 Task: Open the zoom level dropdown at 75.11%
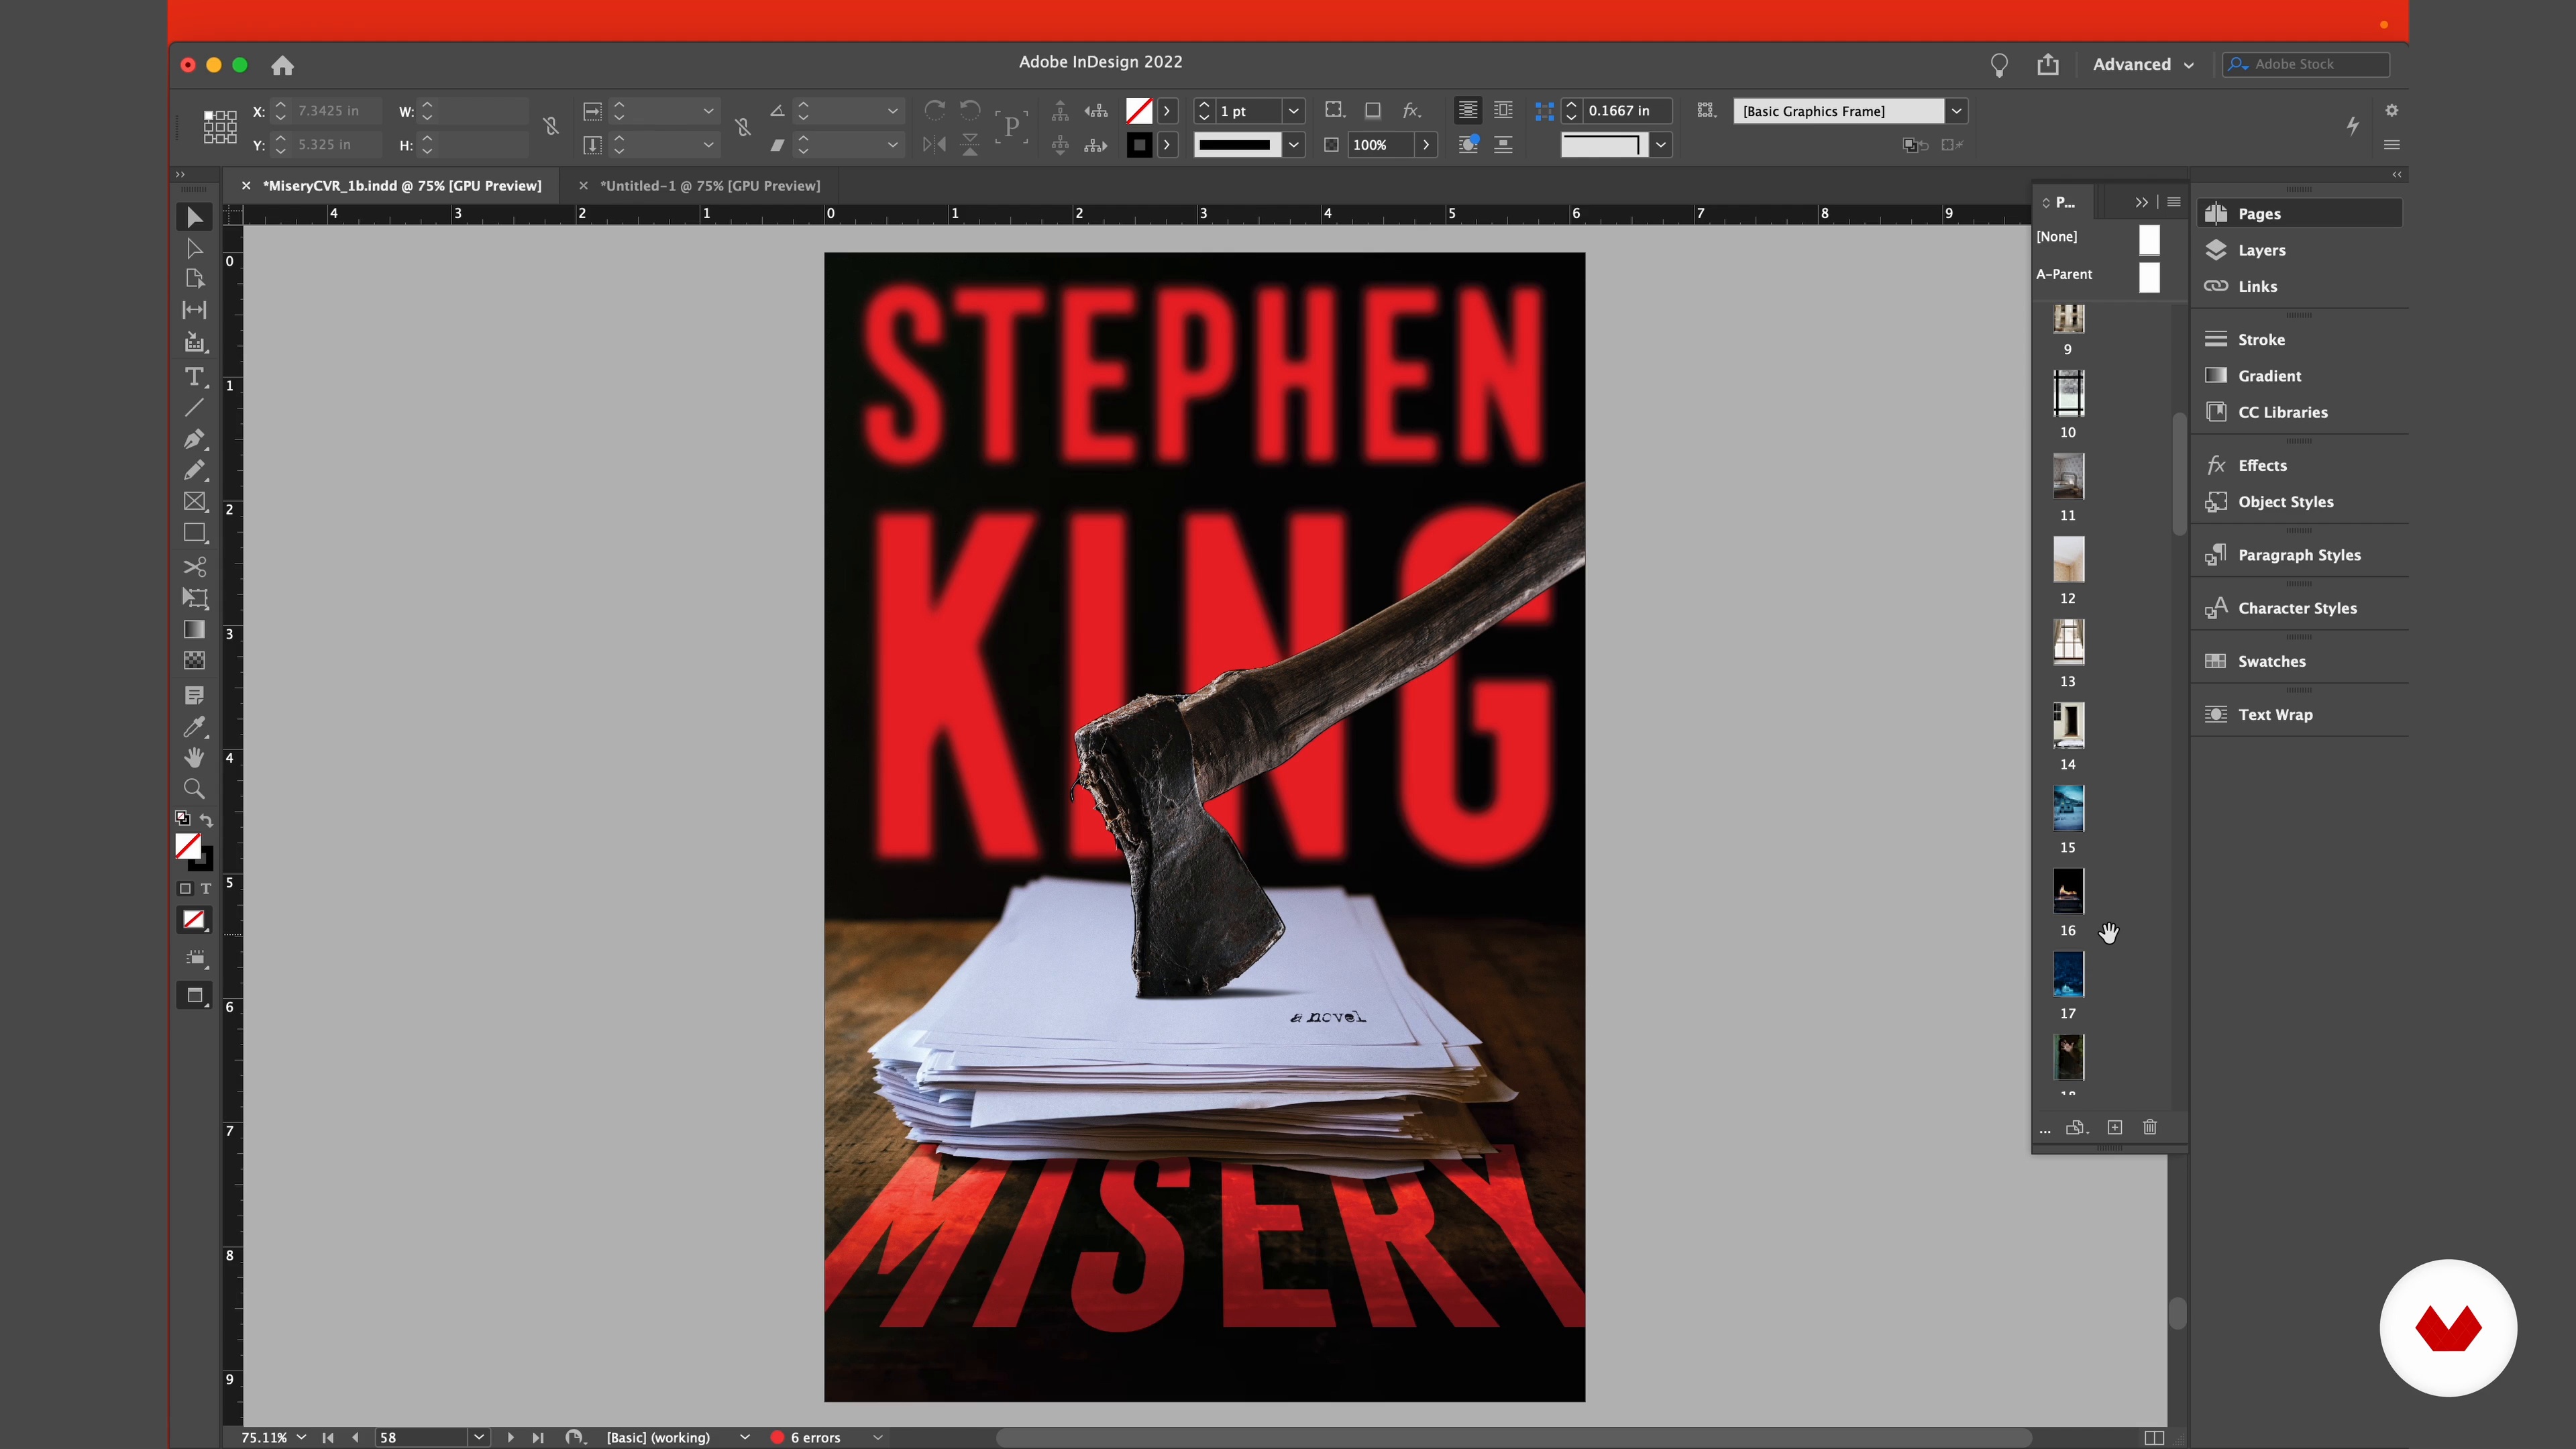301,1437
